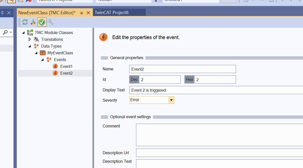Collapse the Data Types tree node

click(x=30, y=46)
